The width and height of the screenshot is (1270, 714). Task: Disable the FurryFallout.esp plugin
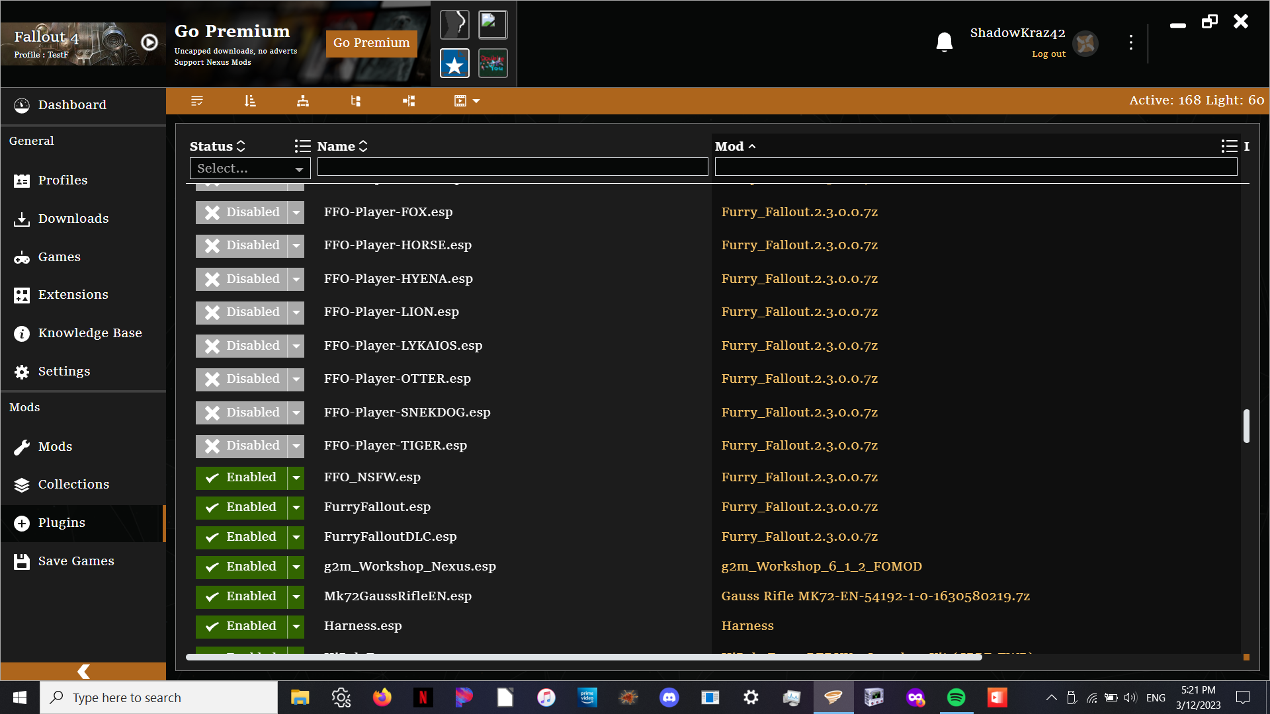[241, 507]
